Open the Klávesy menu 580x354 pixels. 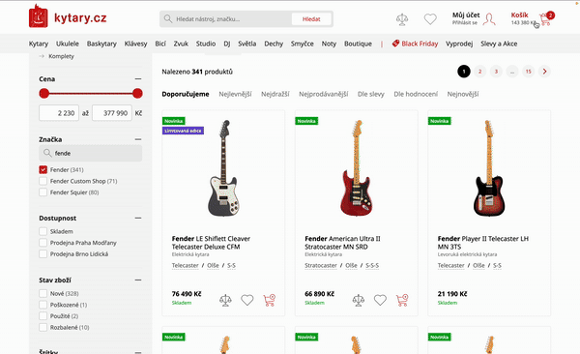[135, 44]
